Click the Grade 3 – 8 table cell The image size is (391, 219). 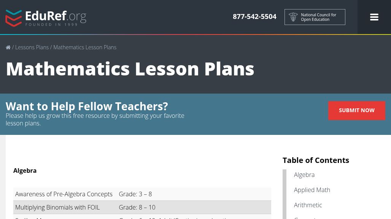pyautogui.click(x=135, y=194)
